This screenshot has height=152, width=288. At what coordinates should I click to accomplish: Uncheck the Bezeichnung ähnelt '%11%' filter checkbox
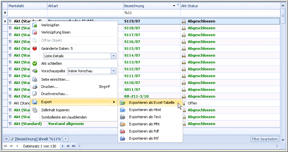pyautogui.click(x=12, y=139)
